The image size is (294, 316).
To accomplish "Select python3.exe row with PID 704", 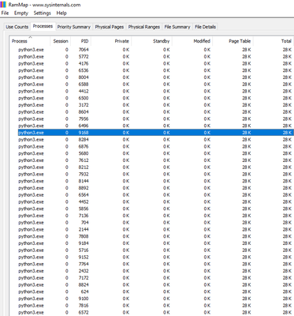I will click(x=156, y=223).
